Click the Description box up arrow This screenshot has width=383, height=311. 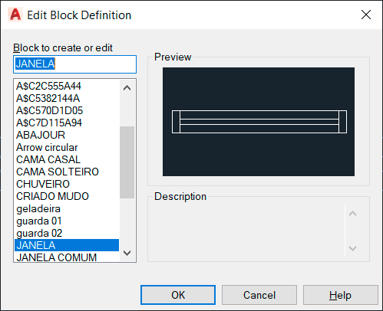352,214
